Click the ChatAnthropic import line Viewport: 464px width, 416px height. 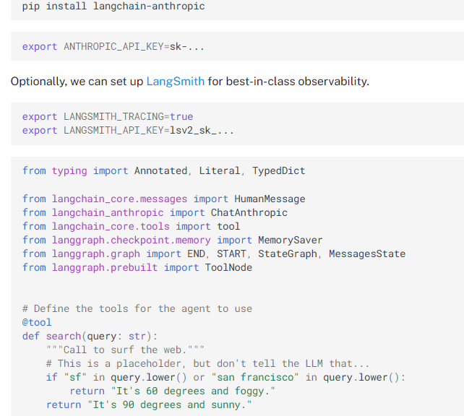(155, 212)
